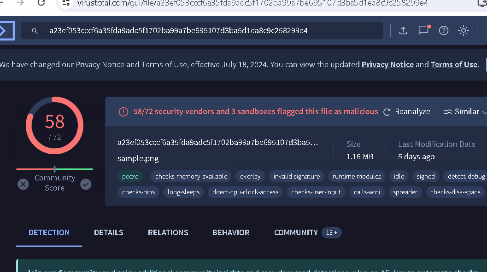Click the orange warning exclamation icon
487x272 pixels.
coord(123,111)
